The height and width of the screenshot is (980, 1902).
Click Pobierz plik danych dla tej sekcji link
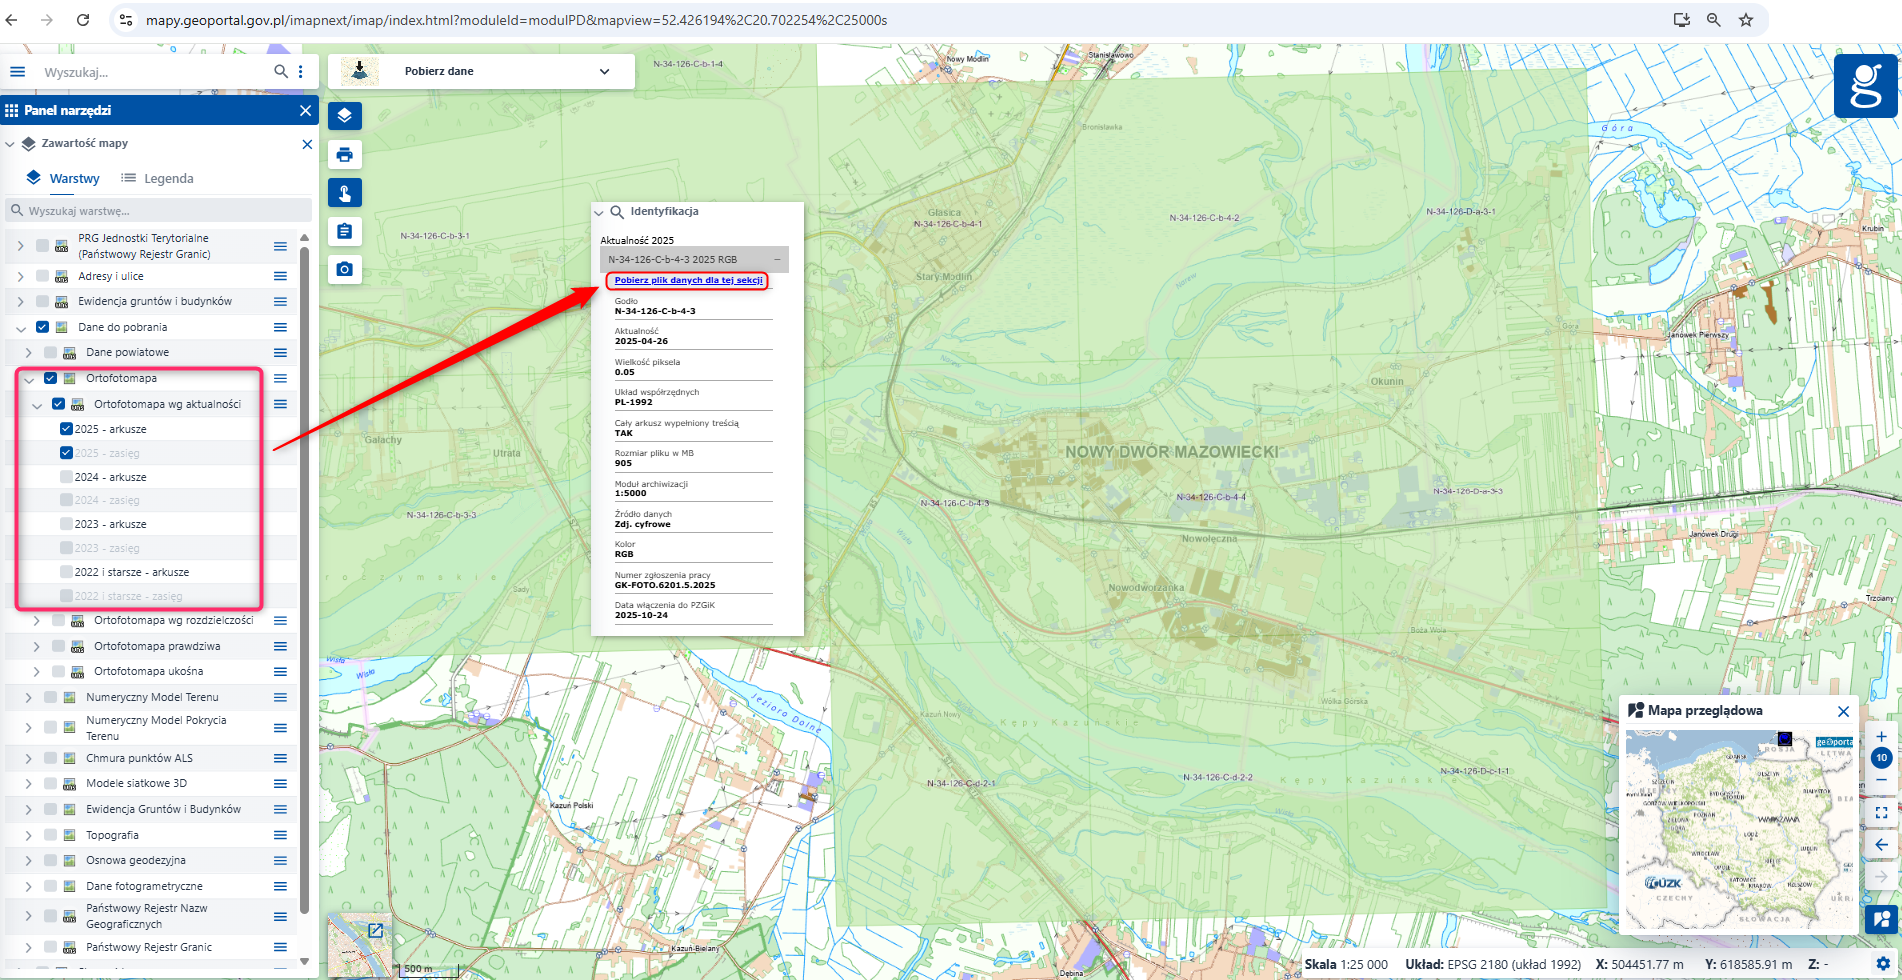pyautogui.click(x=688, y=280)
